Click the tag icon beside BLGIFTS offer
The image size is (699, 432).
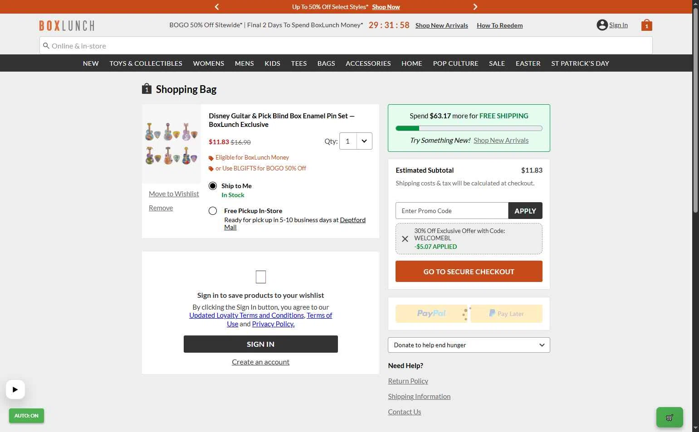pos(211,169)
